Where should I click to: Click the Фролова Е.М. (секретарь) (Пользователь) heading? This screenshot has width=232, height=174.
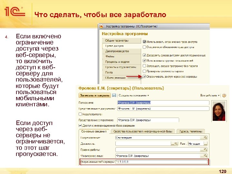point(121,88)
